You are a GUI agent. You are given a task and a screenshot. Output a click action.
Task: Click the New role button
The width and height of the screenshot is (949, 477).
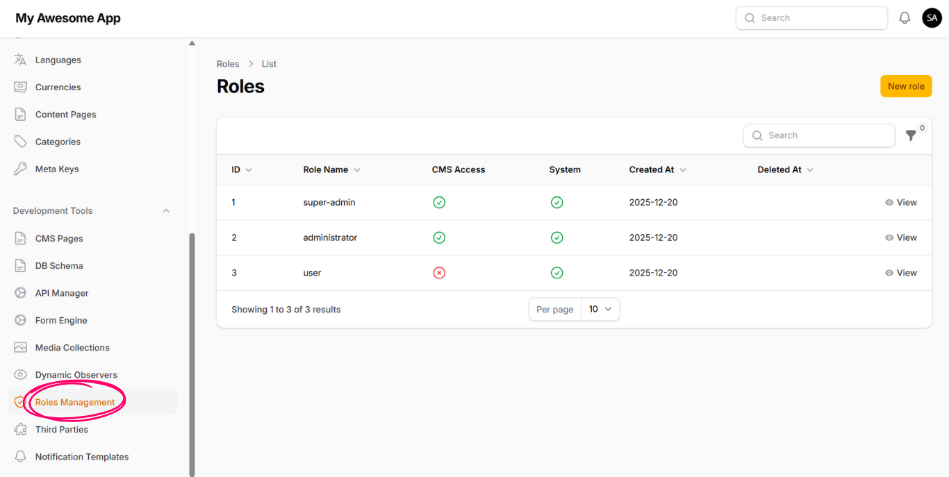tap(906, 86)
